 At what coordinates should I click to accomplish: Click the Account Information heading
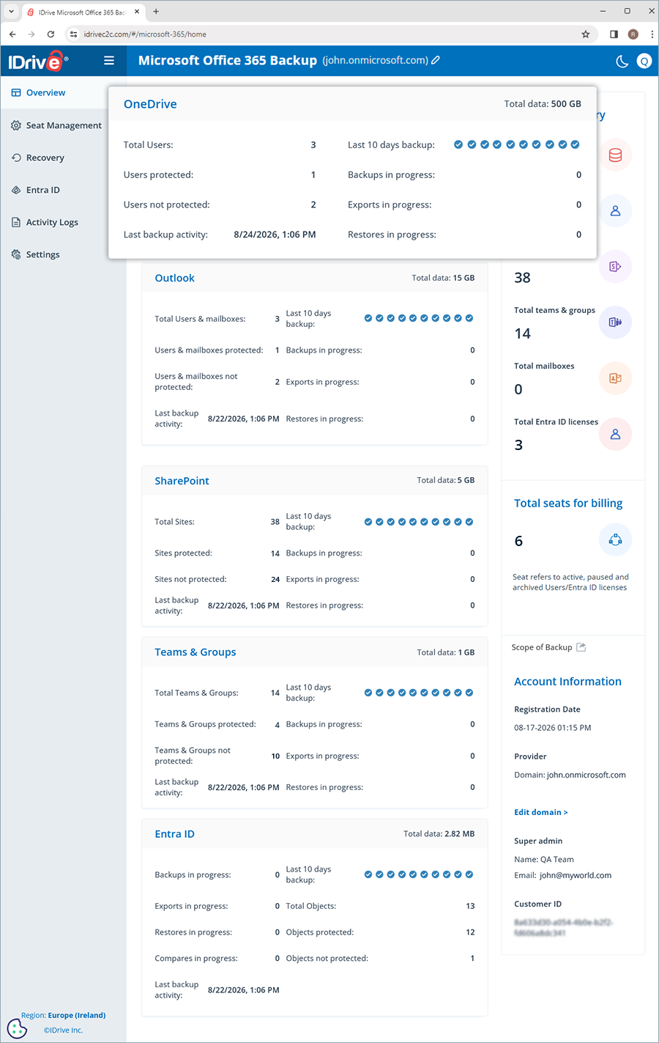tap(567, 682)
